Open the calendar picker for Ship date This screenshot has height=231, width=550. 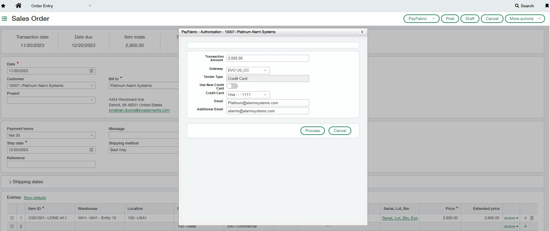(91, 150)
